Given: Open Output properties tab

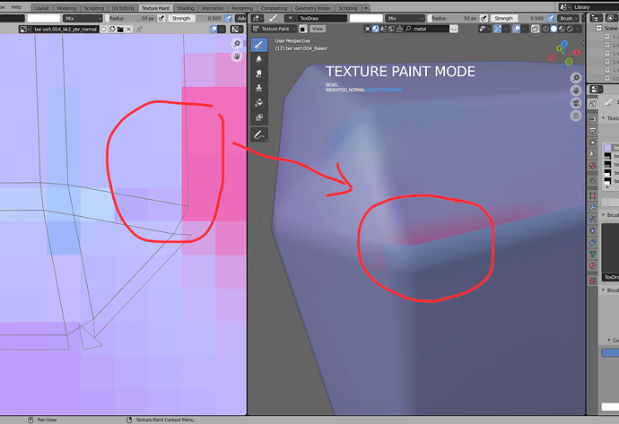Looking at the screenshot, I should pos(593,131).
